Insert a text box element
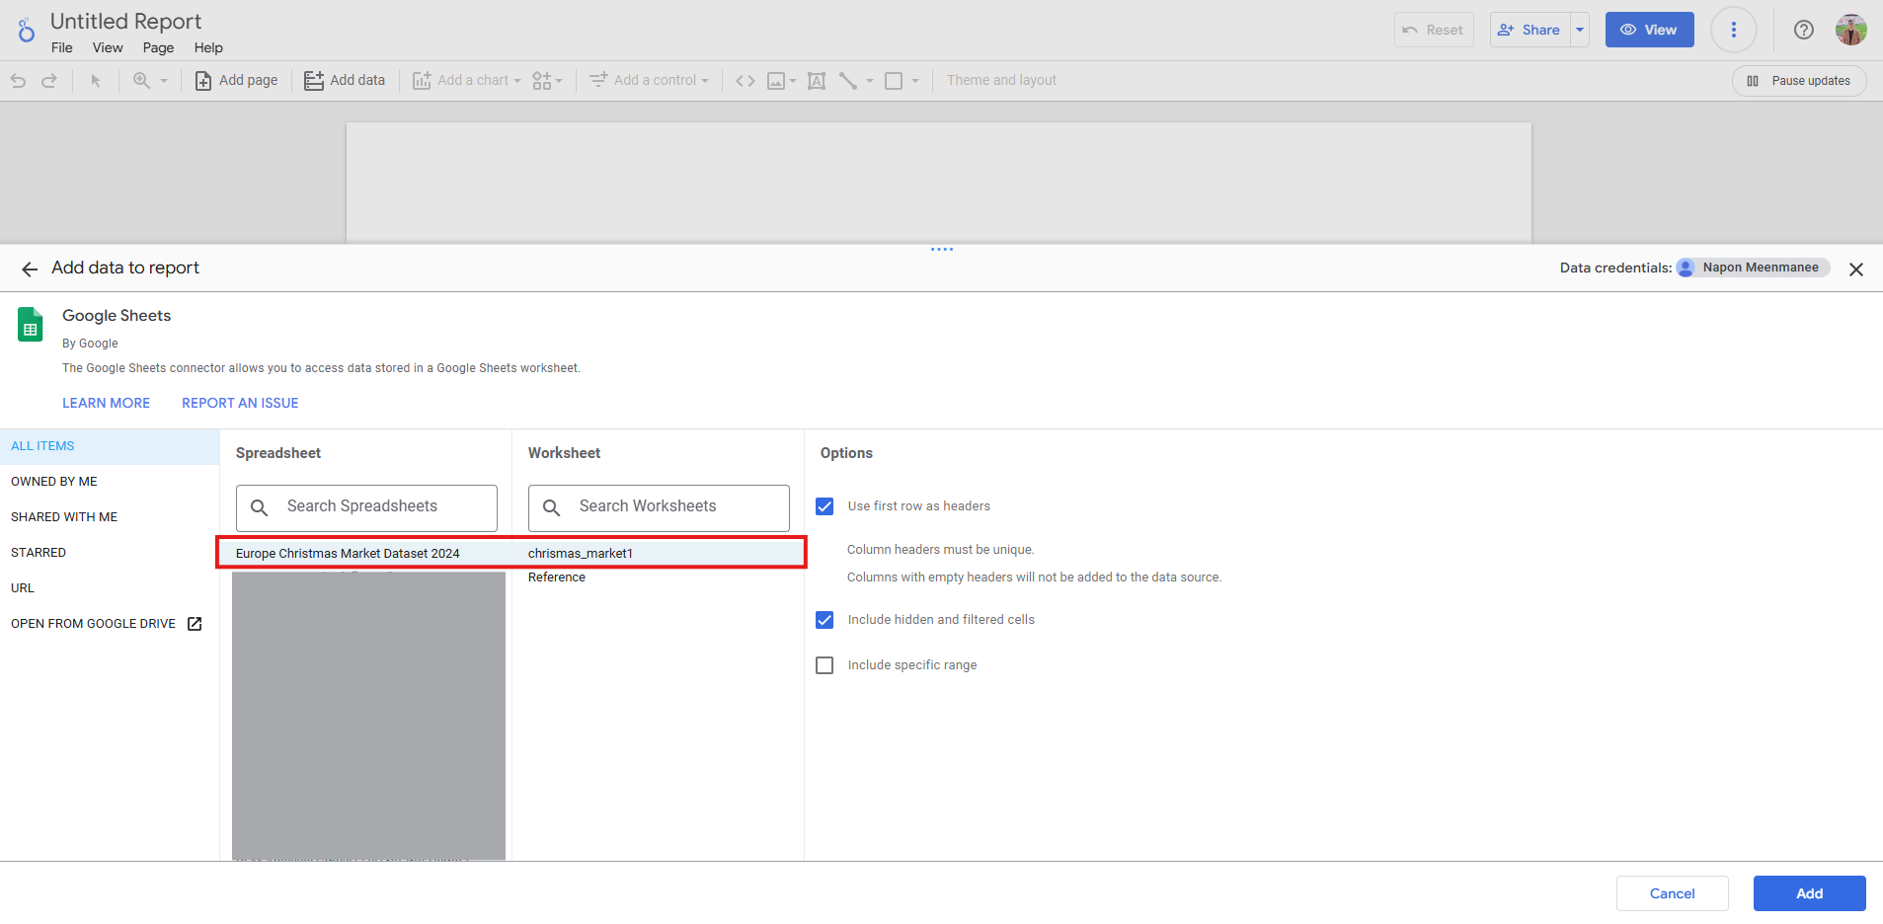The height and width of the screenshot is (924, 1883). coord(817,81)
